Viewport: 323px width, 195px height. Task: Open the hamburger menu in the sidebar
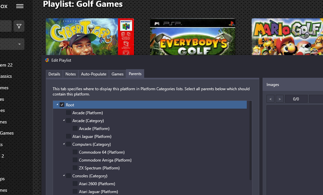20,6
